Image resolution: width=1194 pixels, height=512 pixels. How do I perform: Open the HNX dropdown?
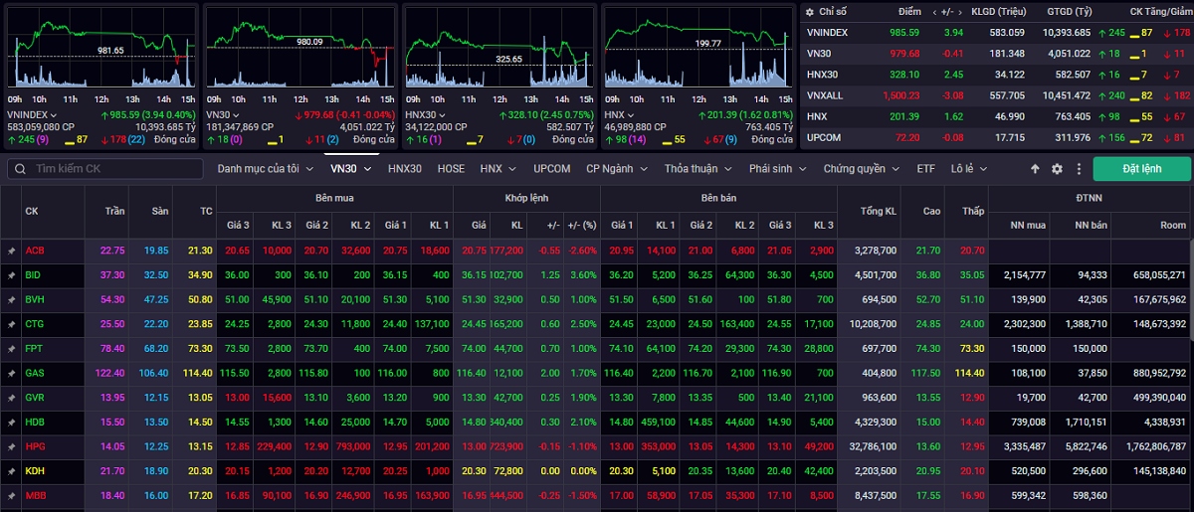(497, 169)
